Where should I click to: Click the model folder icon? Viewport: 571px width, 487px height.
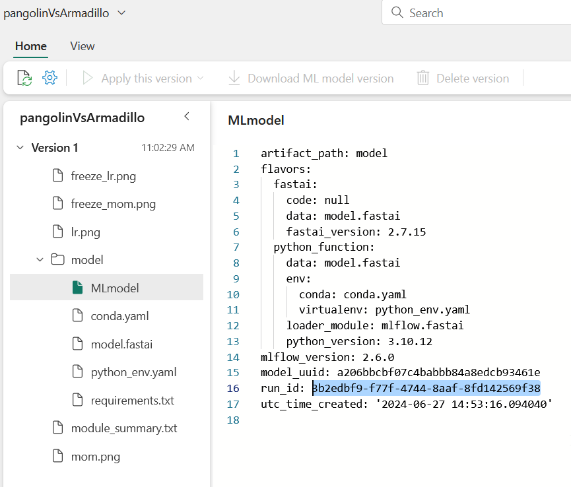(57, 259)
